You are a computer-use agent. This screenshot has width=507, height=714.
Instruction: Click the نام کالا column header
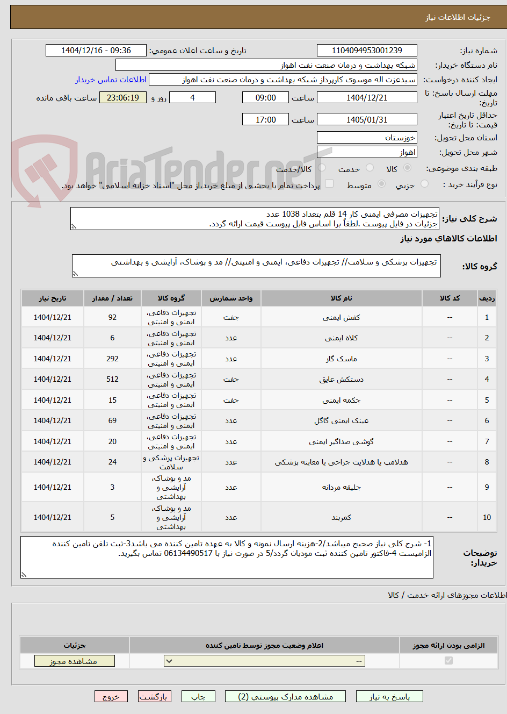[341, 298]
